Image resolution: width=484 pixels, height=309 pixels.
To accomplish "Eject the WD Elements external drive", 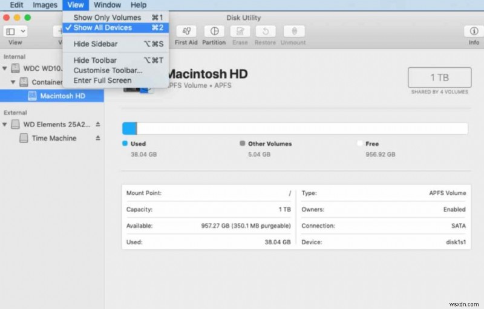I will (x=98, y=124).
